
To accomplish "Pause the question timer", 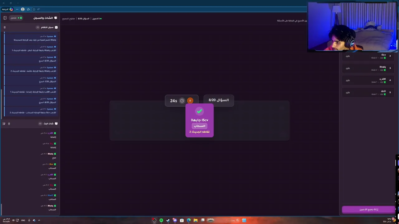I will [190, 100].
